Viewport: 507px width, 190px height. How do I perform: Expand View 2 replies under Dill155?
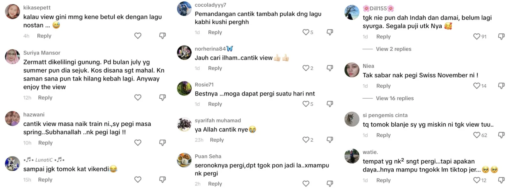tap(393, 49)
